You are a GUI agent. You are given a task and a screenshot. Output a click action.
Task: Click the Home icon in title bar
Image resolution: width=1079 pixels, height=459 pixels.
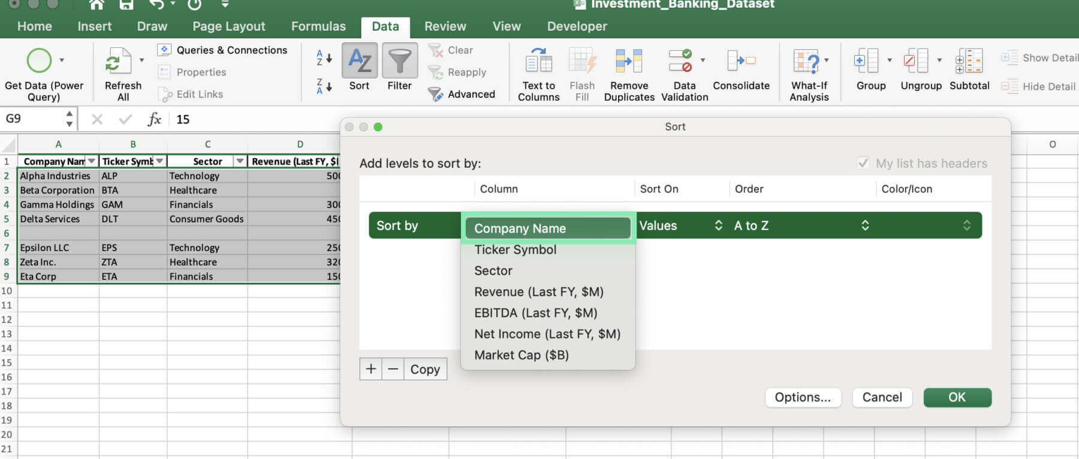(x=97, y=5)
